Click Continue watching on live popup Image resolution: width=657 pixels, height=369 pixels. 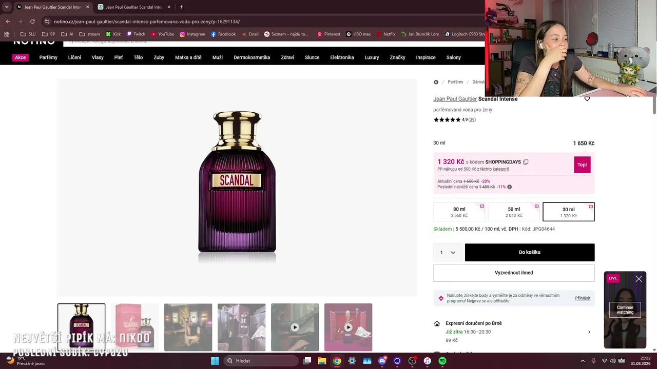(625, 310)
